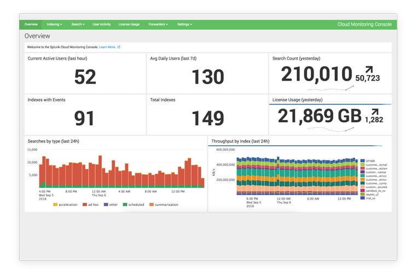Toggle the ad hoc series in legend

(x=85, y=204)
